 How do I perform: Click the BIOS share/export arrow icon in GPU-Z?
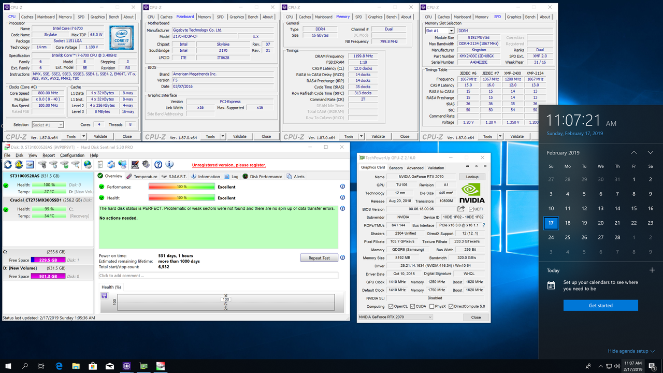(x=461, y=209)
